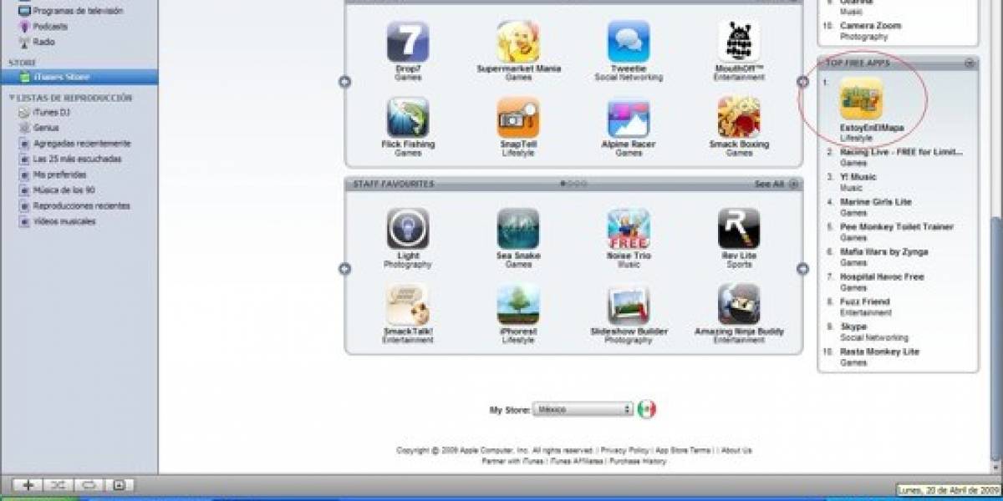This screenshot has width=1003, height=501.
Task: Open the MouthOff entertainment app icon
Action: (739, 42)
